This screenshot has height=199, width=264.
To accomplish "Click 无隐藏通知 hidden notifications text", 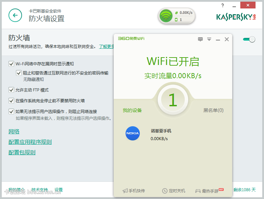I will tap(33, 79).
